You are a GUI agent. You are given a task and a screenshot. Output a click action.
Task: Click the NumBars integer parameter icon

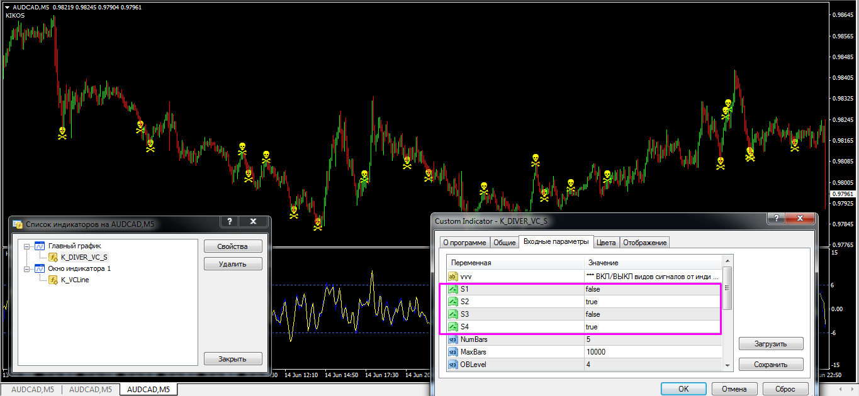click(x=453, y=339)
